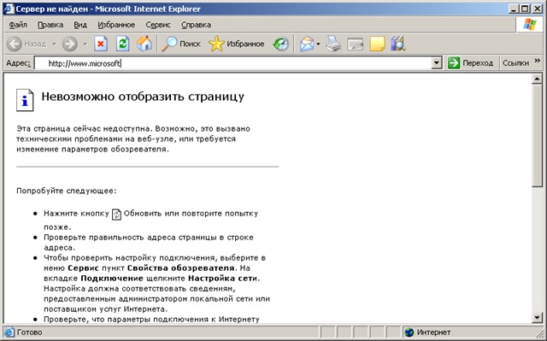This screenshot has width=547, height=341.
Task: Click the Stop loading red X icon
Action: (x=101, y=44)
